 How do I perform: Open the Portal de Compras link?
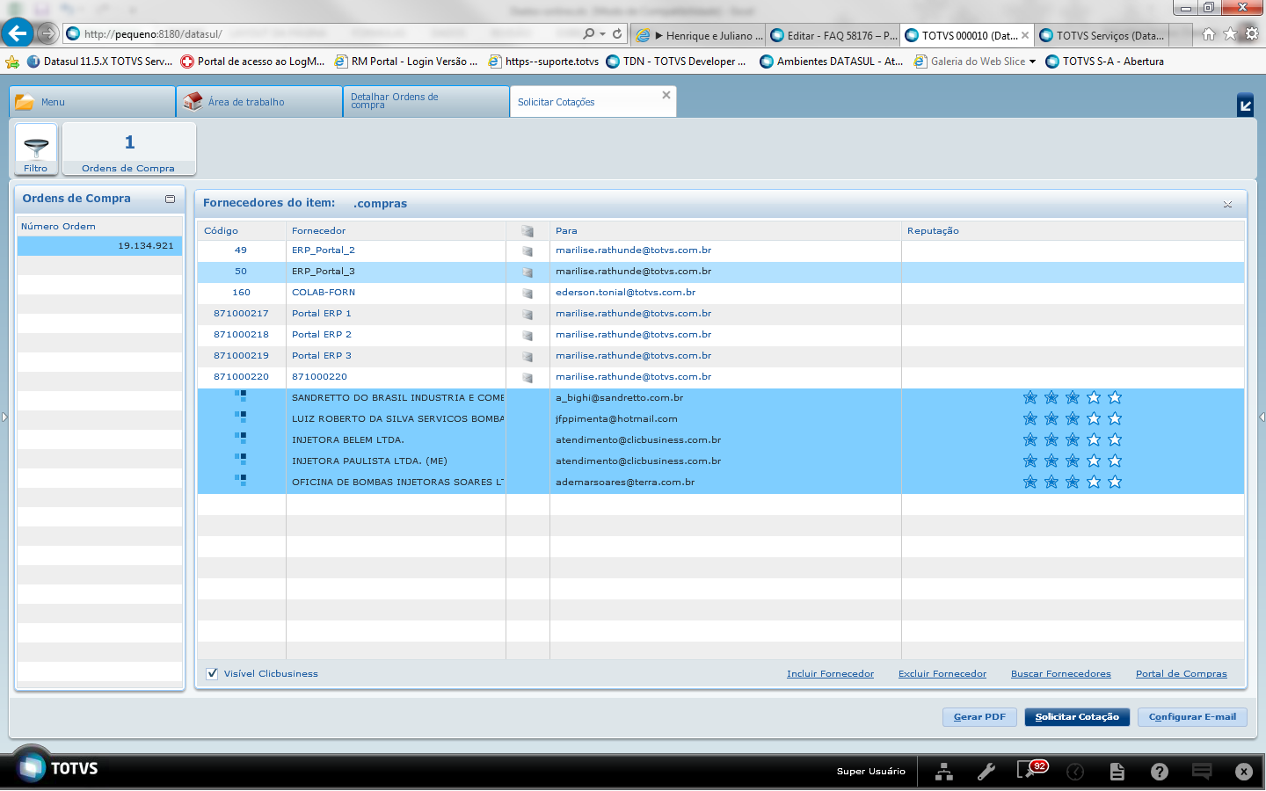pyautogui.click(x=1182, y=674)
